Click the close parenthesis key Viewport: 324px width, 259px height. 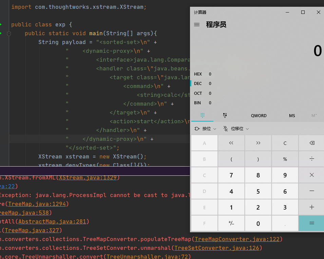tap(258, 159)
